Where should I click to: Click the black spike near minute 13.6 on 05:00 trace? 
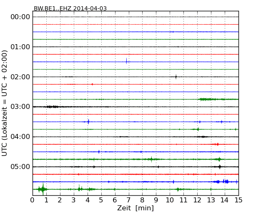tap(220, 167)
